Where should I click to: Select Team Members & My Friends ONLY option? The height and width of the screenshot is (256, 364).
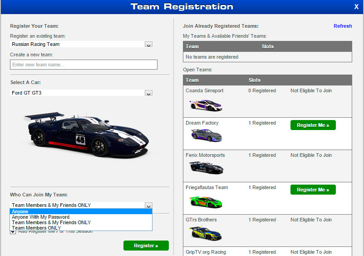81,222
